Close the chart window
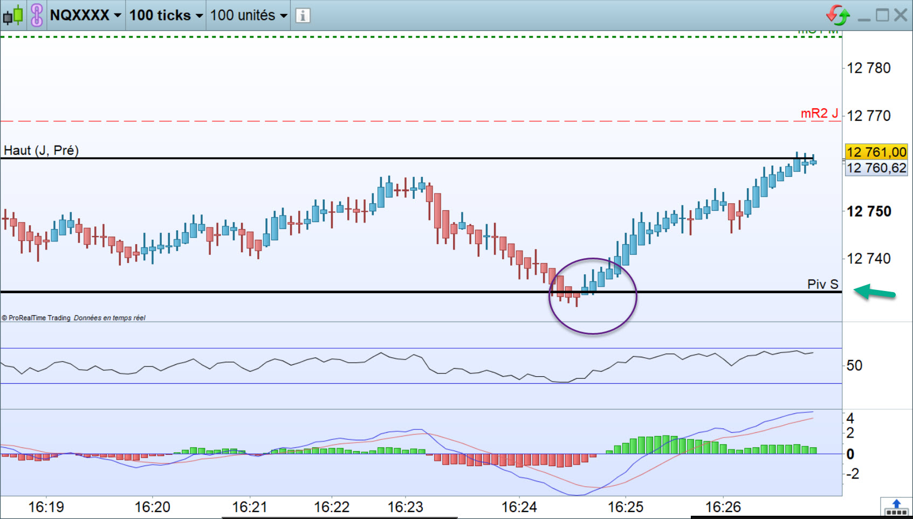The image size is (913, 519). pyautogui.click(x=901, y=15)
